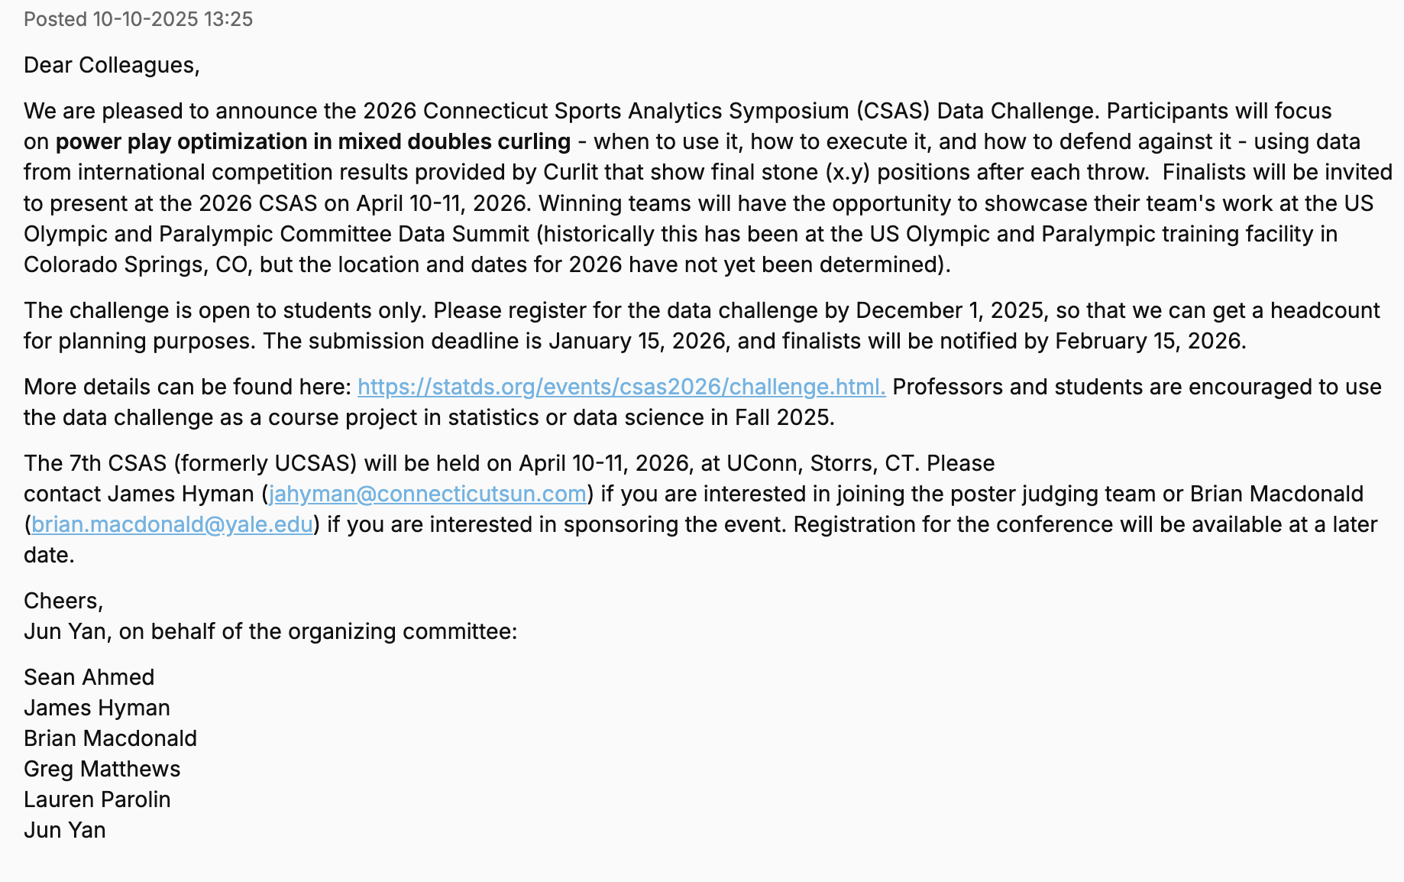Click the 'We are pleased to announce' opening sentence

click(191, 112)
